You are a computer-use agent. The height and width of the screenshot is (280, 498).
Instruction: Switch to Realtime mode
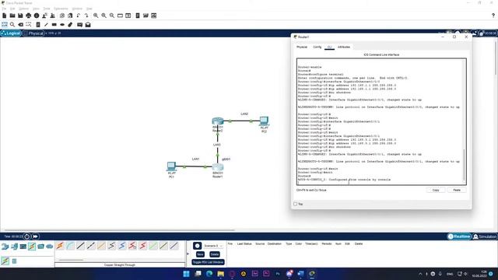tap(459, 236)
